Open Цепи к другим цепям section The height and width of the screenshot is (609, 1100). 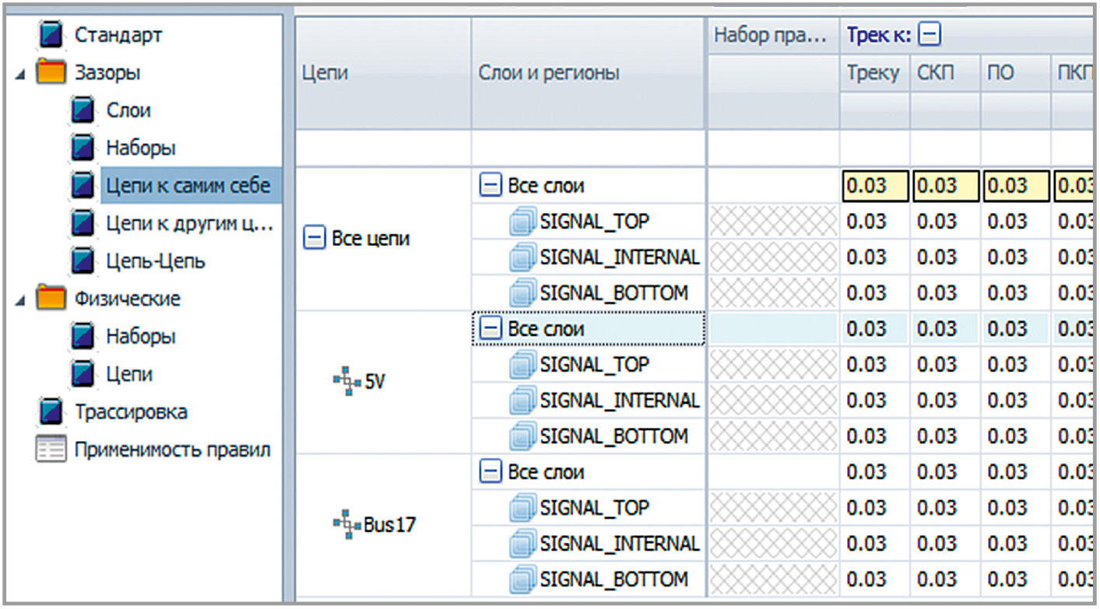coord(189,224)
